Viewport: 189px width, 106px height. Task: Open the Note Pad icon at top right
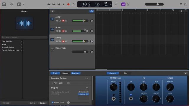[x=181, y=4]
